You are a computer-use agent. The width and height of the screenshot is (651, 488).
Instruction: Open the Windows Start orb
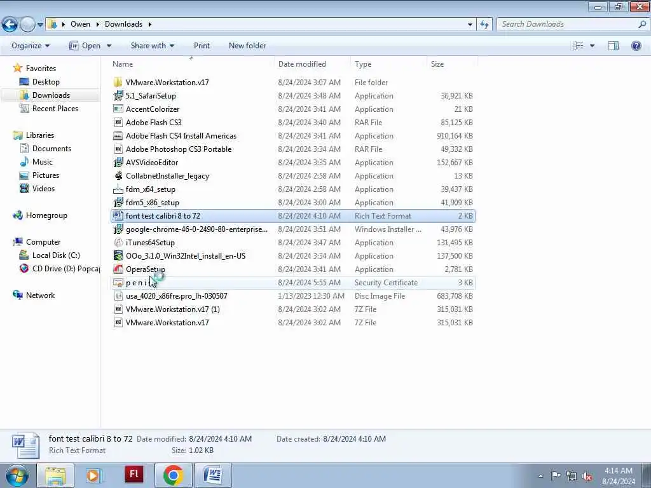point(17,475)
